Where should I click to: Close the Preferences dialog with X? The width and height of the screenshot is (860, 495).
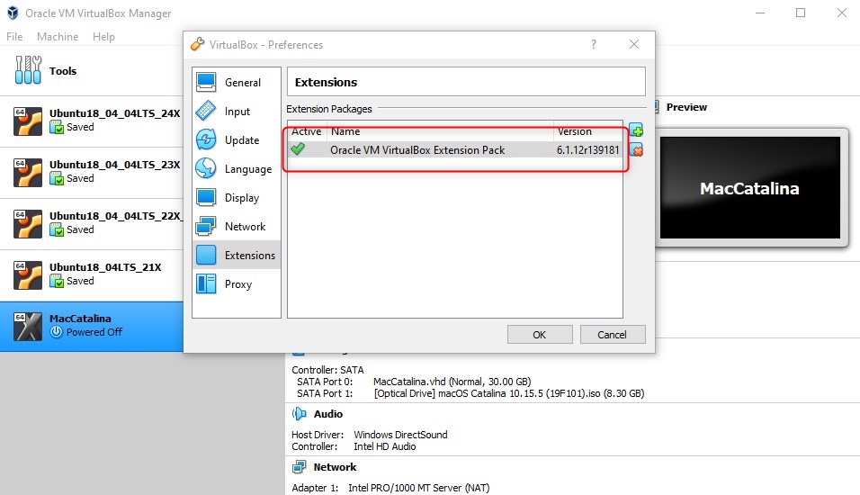[x=634, y=44]
